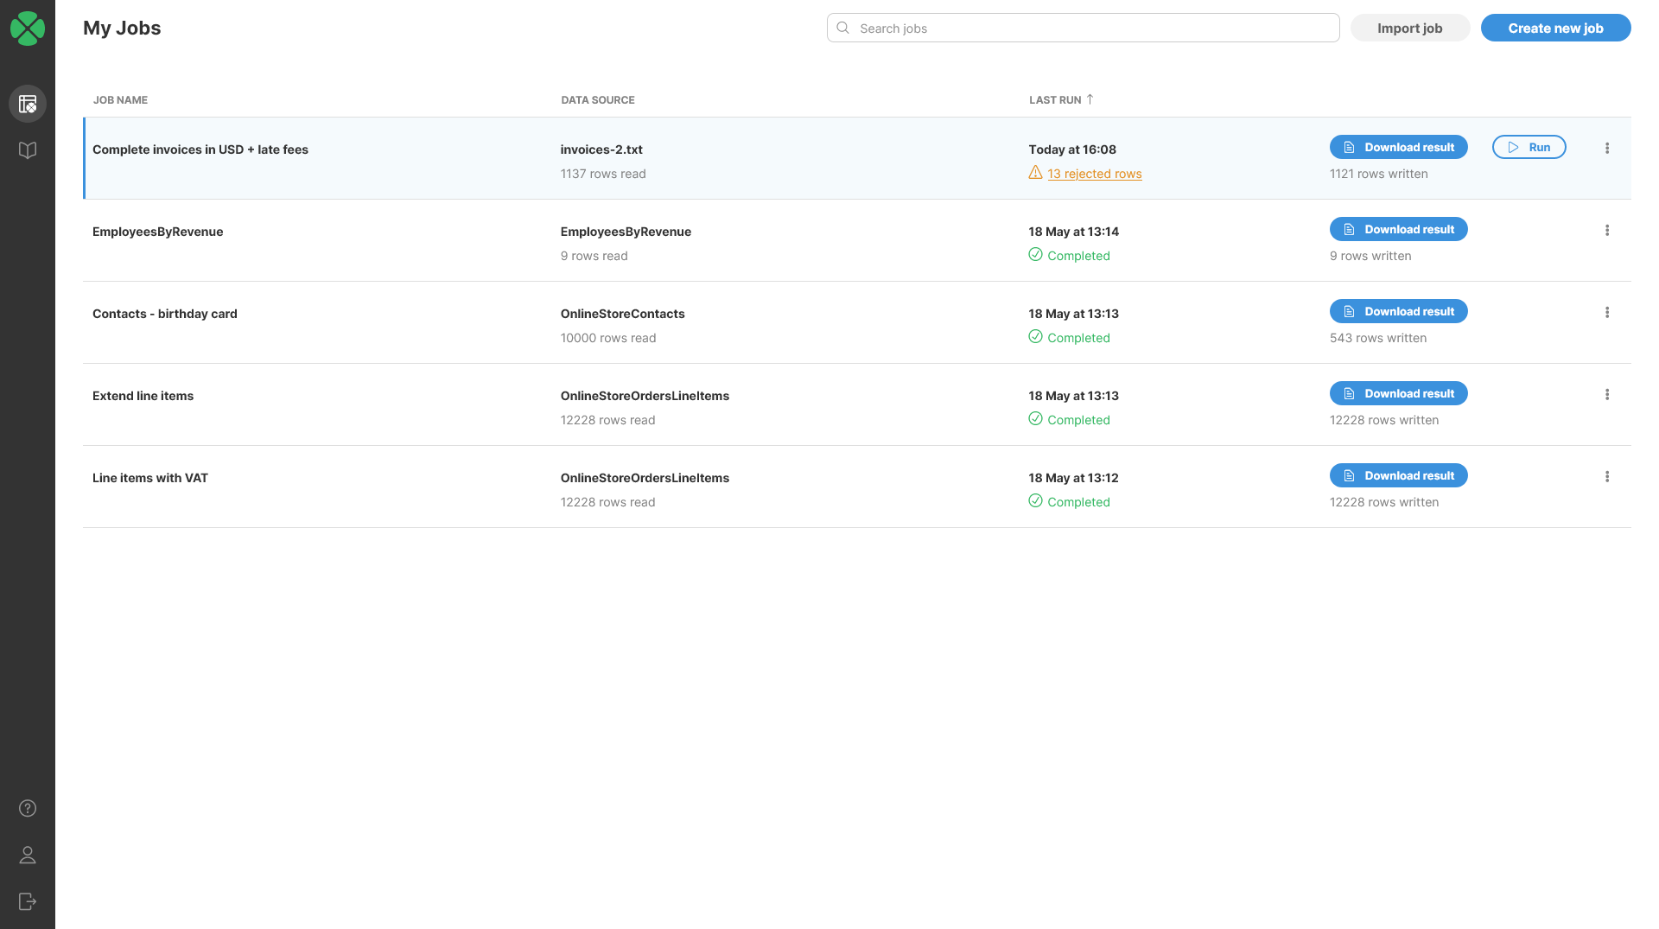Open 'Line items with VAT' job
The height and width of the screenshot is (929, 1659).
tap(150, 478)
